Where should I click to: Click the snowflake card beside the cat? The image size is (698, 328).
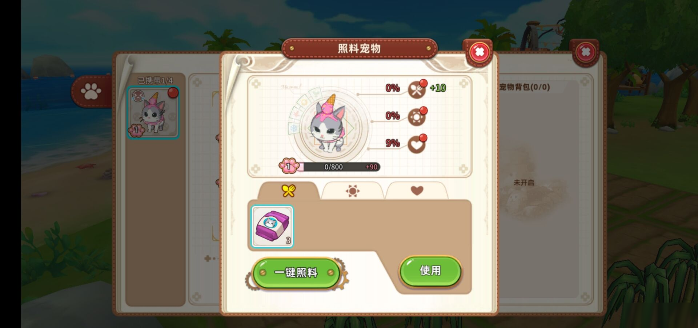[294, 127]
